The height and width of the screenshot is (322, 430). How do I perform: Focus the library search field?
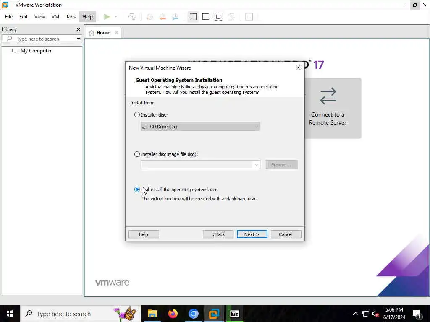(42, 39)
